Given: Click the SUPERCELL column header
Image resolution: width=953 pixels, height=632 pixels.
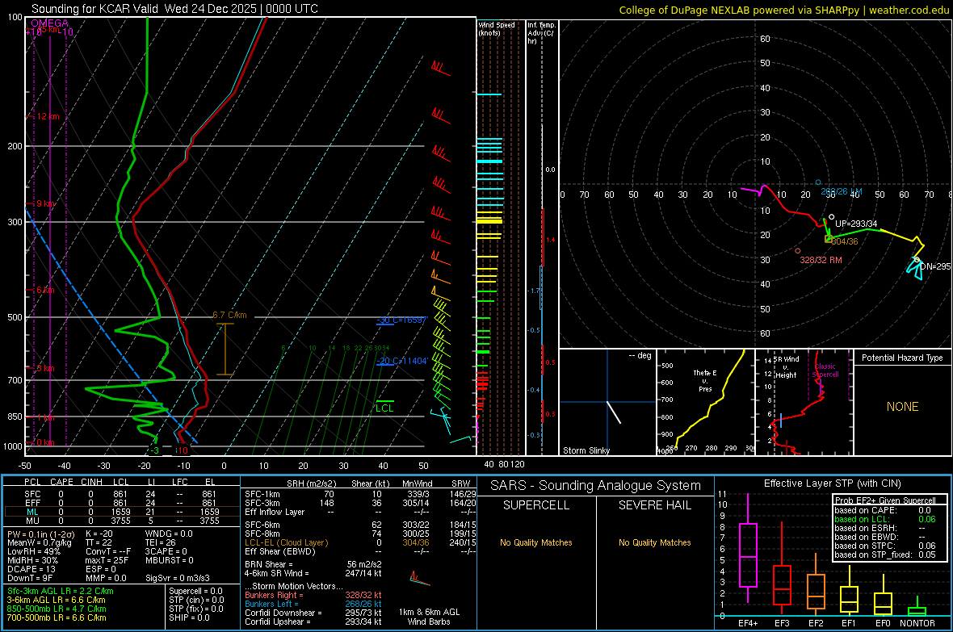Looking at the screenshot, I should (536, 505).
